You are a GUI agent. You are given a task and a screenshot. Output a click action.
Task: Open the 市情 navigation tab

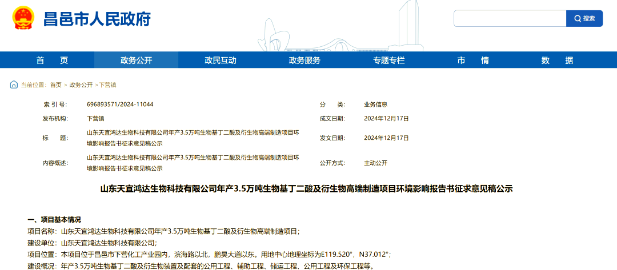(x=473, y=60)
